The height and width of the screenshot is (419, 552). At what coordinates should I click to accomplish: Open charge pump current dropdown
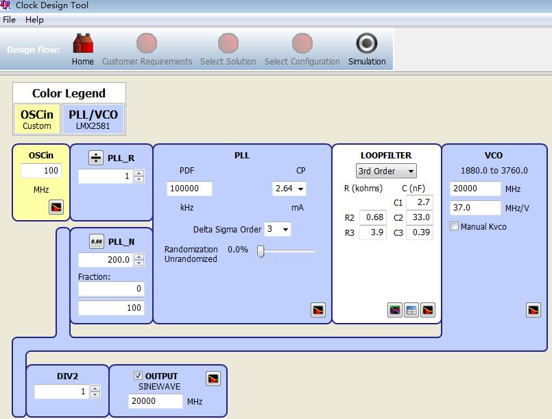coord(300,189)
